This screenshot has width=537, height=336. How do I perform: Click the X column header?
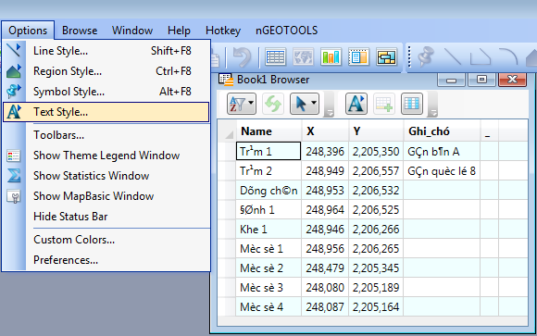tap(325, 131)
